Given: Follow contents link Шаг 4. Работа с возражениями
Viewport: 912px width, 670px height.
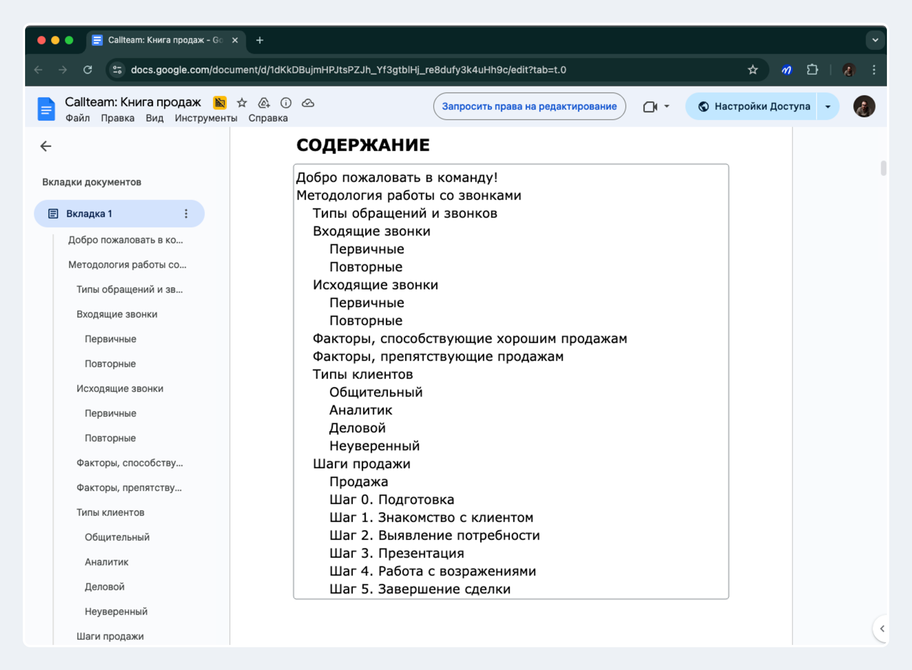Looking at the screenshot, I should click(x=432, y=571).
